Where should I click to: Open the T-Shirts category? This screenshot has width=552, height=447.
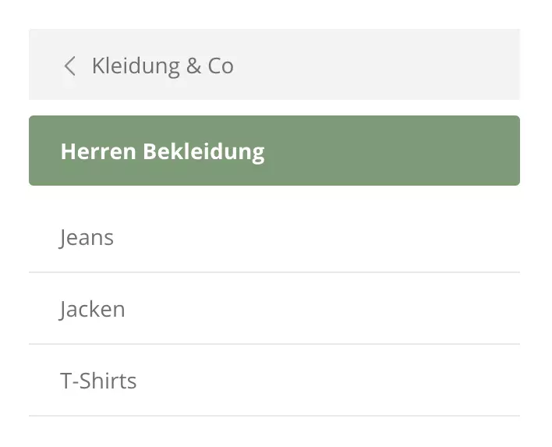tap(98, 381)
